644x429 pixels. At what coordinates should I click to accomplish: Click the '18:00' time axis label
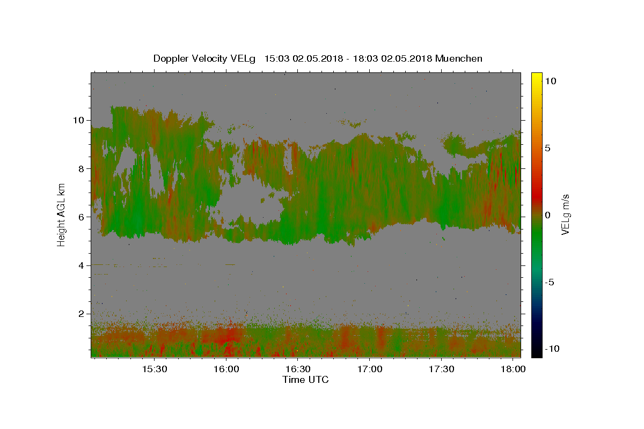(x=513, y=369)
